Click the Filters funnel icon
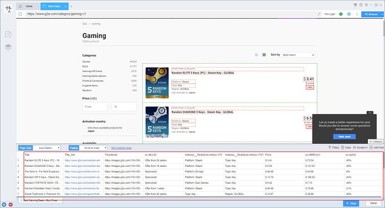Image resolution: width=385 pixels, height=208 pixels. pyautogui.click(x=329, y=148)
